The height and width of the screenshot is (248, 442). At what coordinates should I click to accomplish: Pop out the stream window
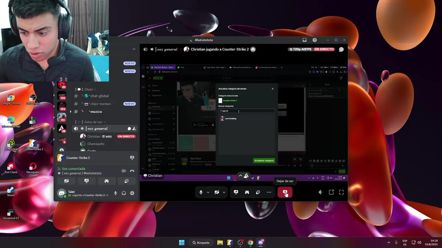(x=331, y=192)
